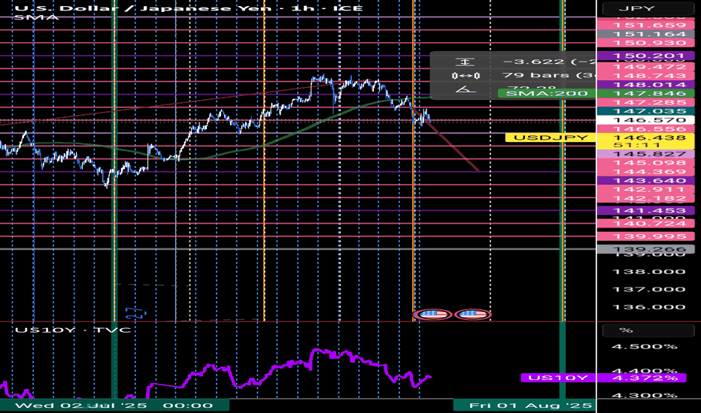Select the SMA indicator legend
Image resolution: width=701 pixels, height=413 pixels.
click(x=36, y=17)
